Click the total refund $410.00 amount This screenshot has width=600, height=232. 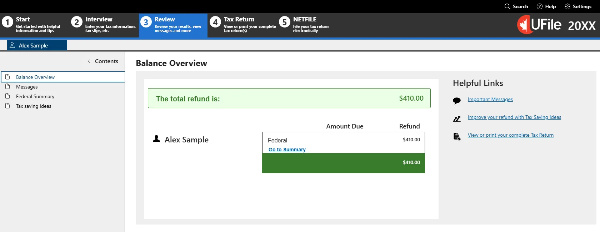[x=411, y=98]
